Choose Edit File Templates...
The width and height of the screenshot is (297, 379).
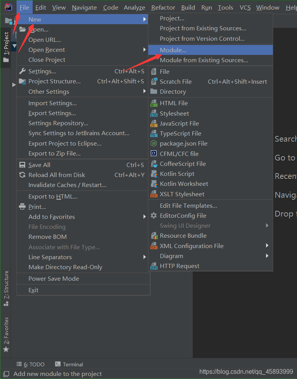[x=211, y=206]
